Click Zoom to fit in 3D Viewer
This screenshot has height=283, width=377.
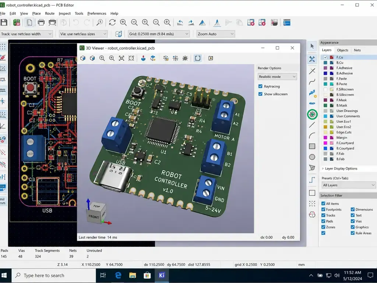pos(121,58)
